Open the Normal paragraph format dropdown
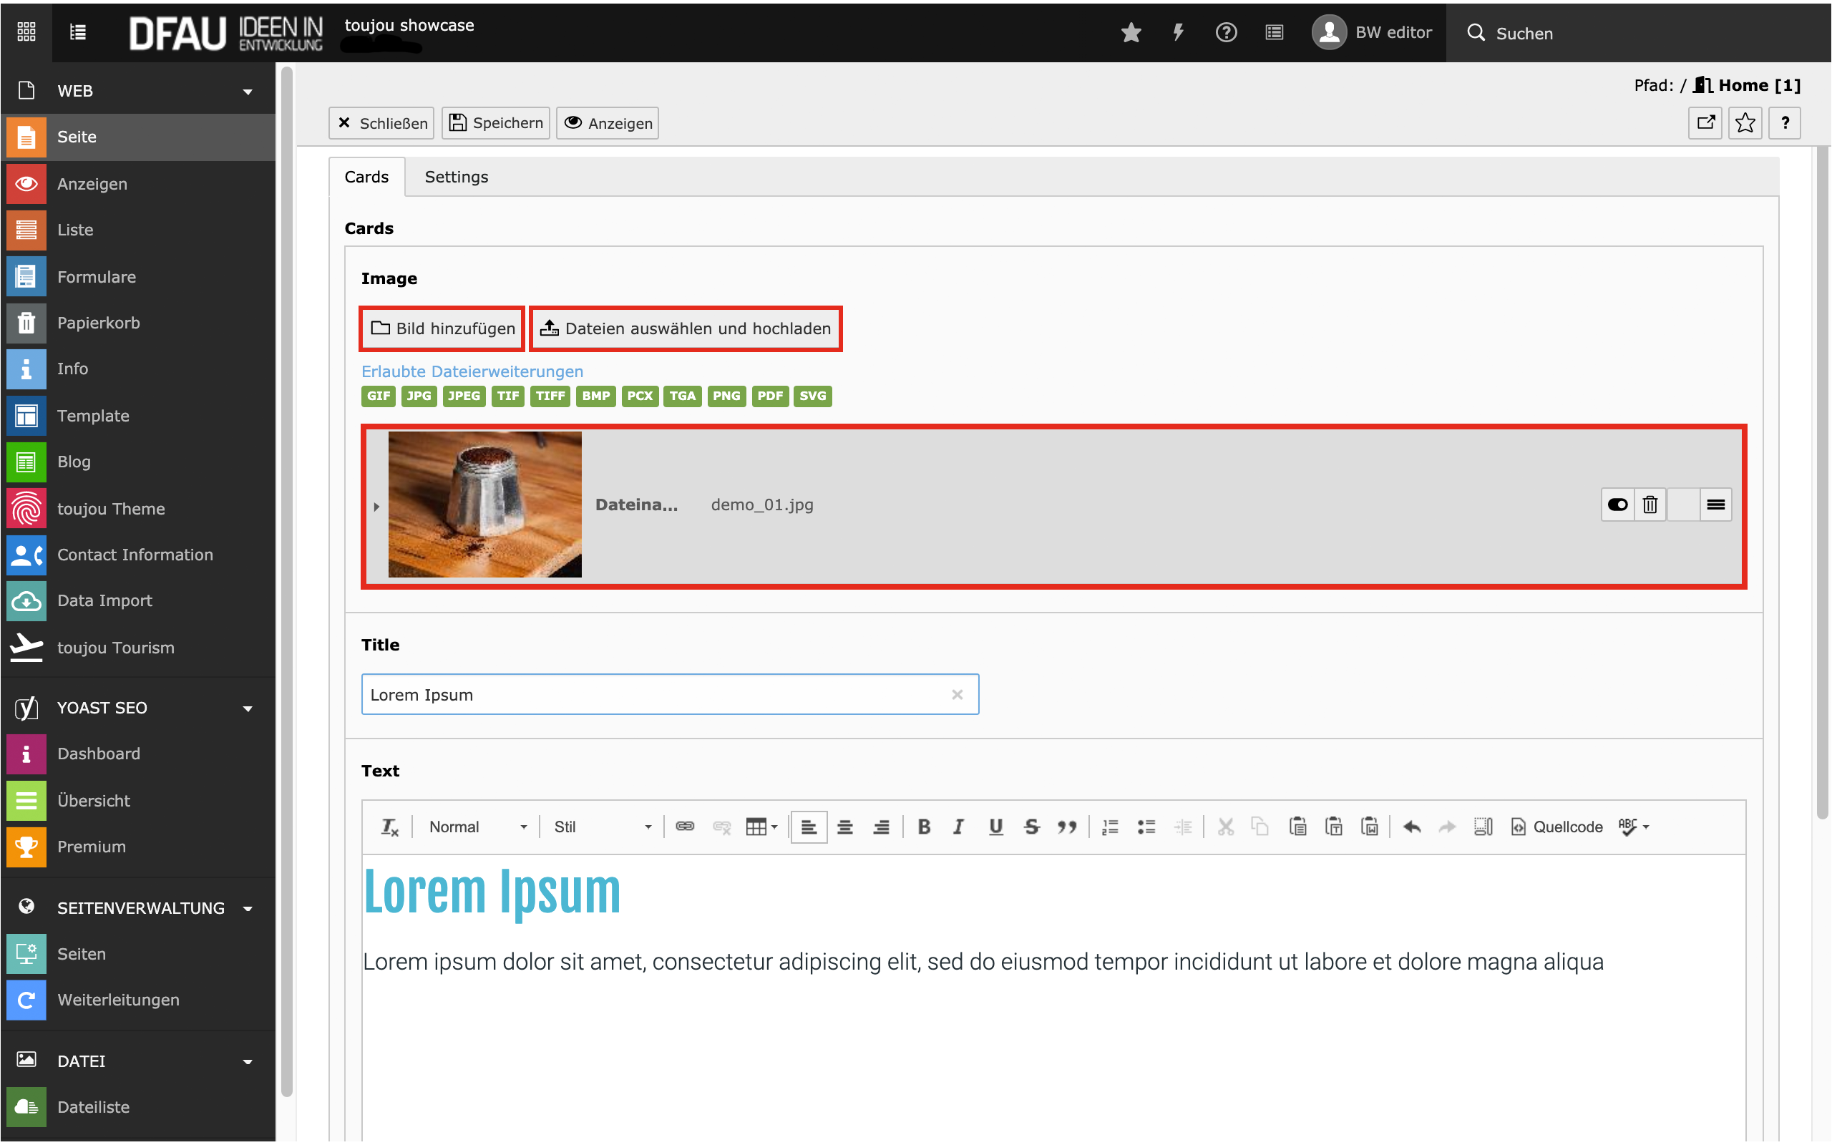This screenshot has width=1832, height=1145. click(477, 827)
